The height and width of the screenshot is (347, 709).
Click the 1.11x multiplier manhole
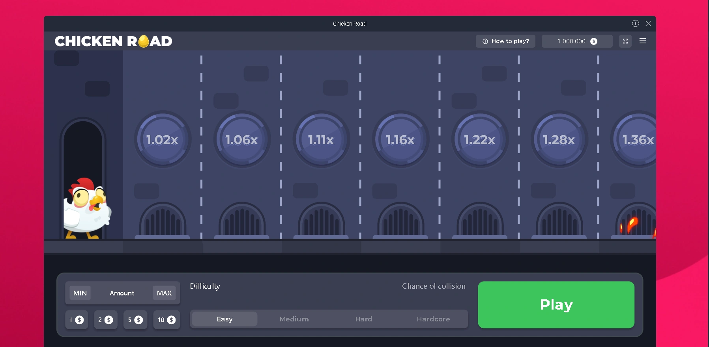pyautogui.click(x=321, y=139)
